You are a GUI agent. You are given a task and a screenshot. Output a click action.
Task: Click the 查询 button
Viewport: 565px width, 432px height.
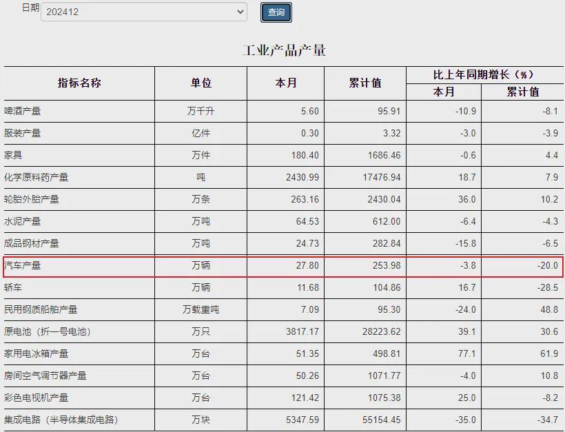click(x=276, y=12)
